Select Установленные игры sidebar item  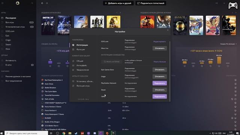coord(15,27)
